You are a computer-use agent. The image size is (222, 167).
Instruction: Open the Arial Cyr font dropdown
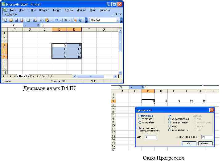click(117, 20)
